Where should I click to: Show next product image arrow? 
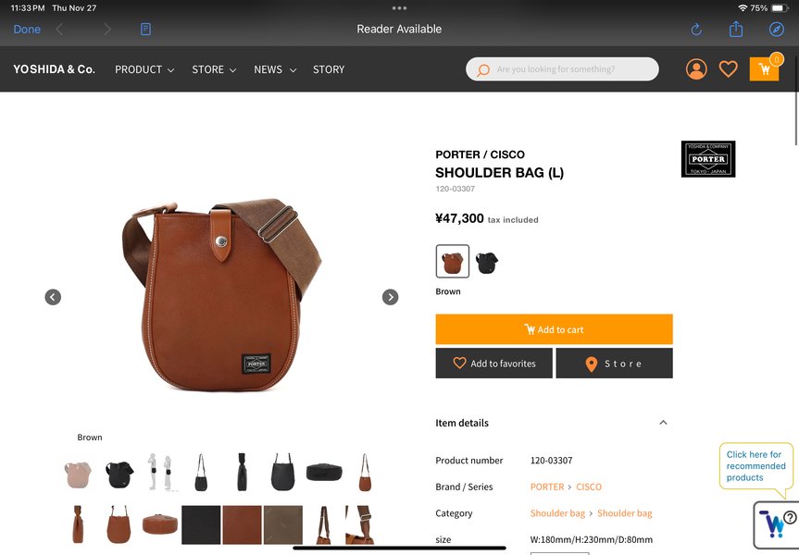[391, 297]
